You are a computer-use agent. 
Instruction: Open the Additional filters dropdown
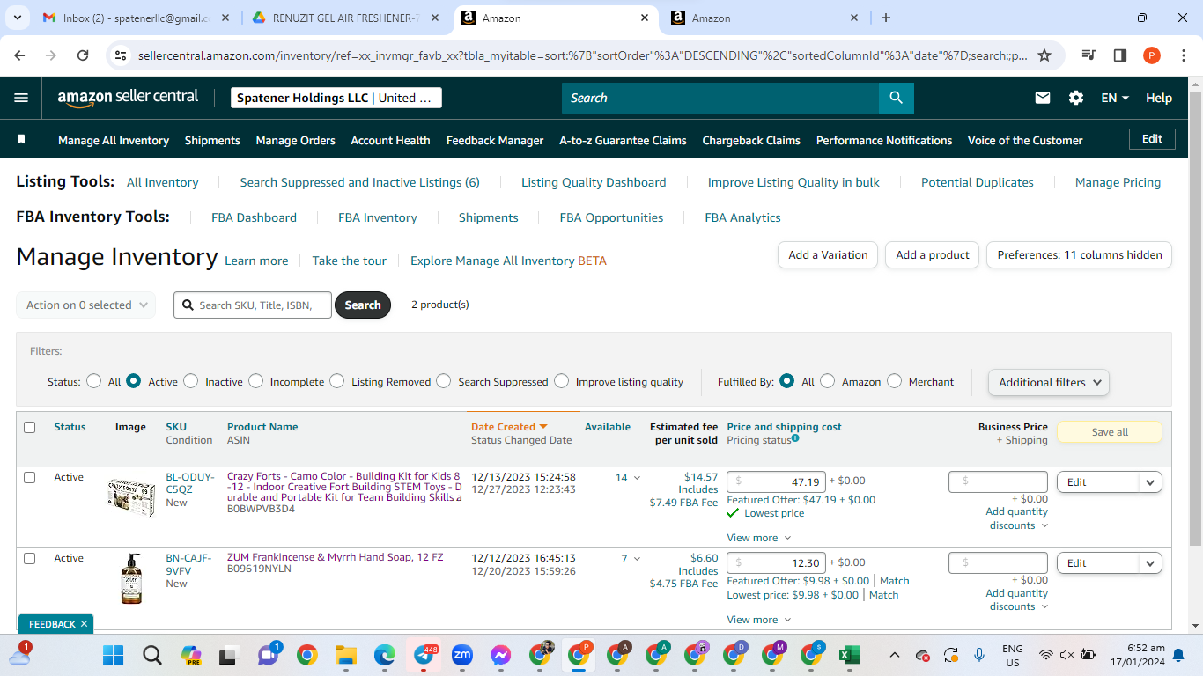[1049, 382]
